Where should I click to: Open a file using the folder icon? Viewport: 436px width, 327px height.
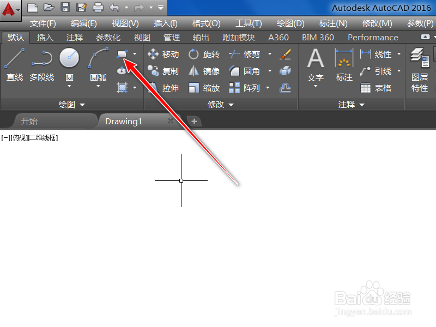49,8
